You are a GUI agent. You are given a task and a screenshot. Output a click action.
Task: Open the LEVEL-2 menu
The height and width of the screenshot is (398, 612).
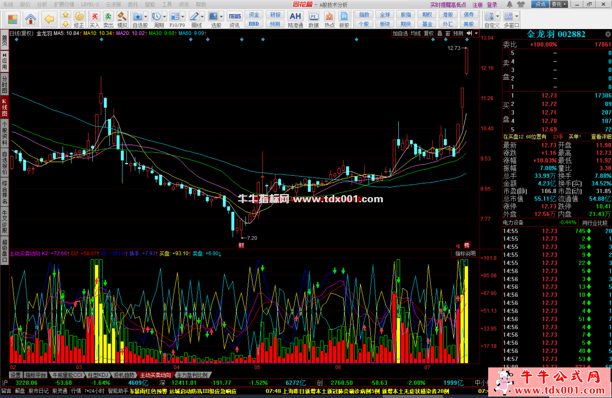pos(90,5)
